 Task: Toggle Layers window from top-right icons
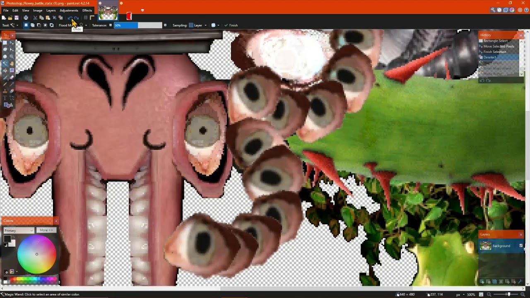click(x=506, y=10)
